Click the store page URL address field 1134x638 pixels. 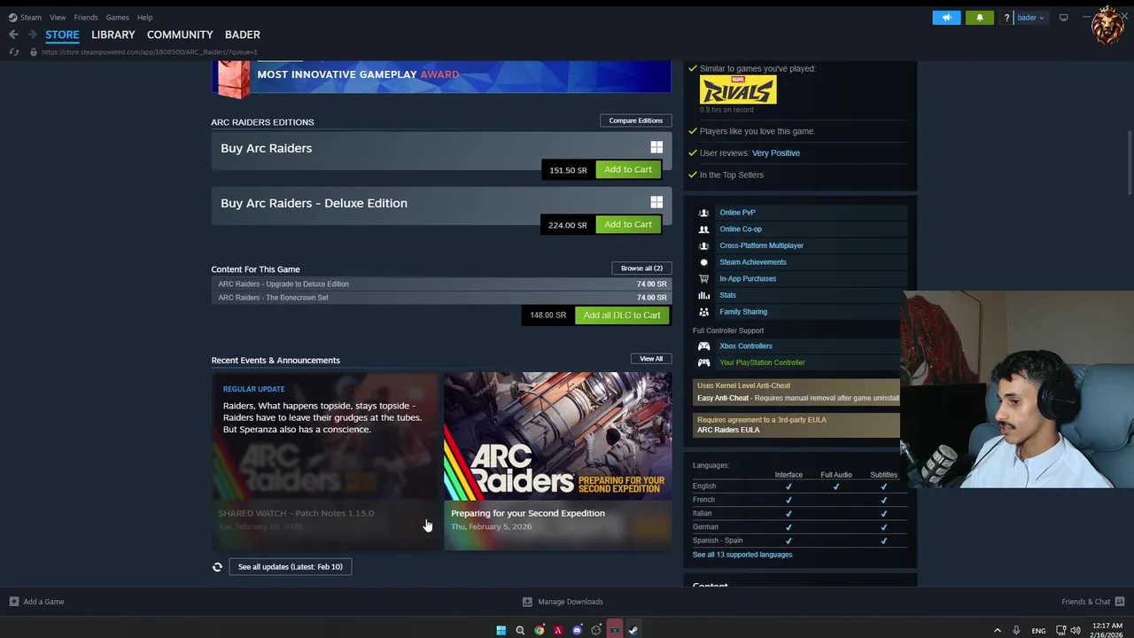pos(149,52)
